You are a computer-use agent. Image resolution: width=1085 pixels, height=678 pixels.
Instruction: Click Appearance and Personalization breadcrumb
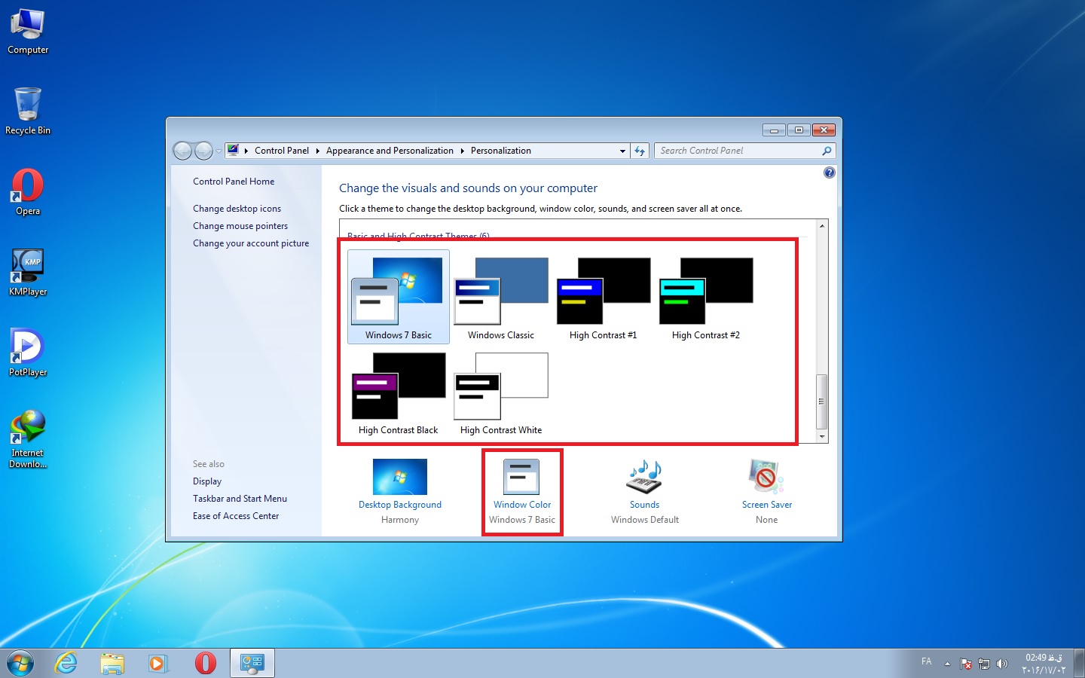390,151
